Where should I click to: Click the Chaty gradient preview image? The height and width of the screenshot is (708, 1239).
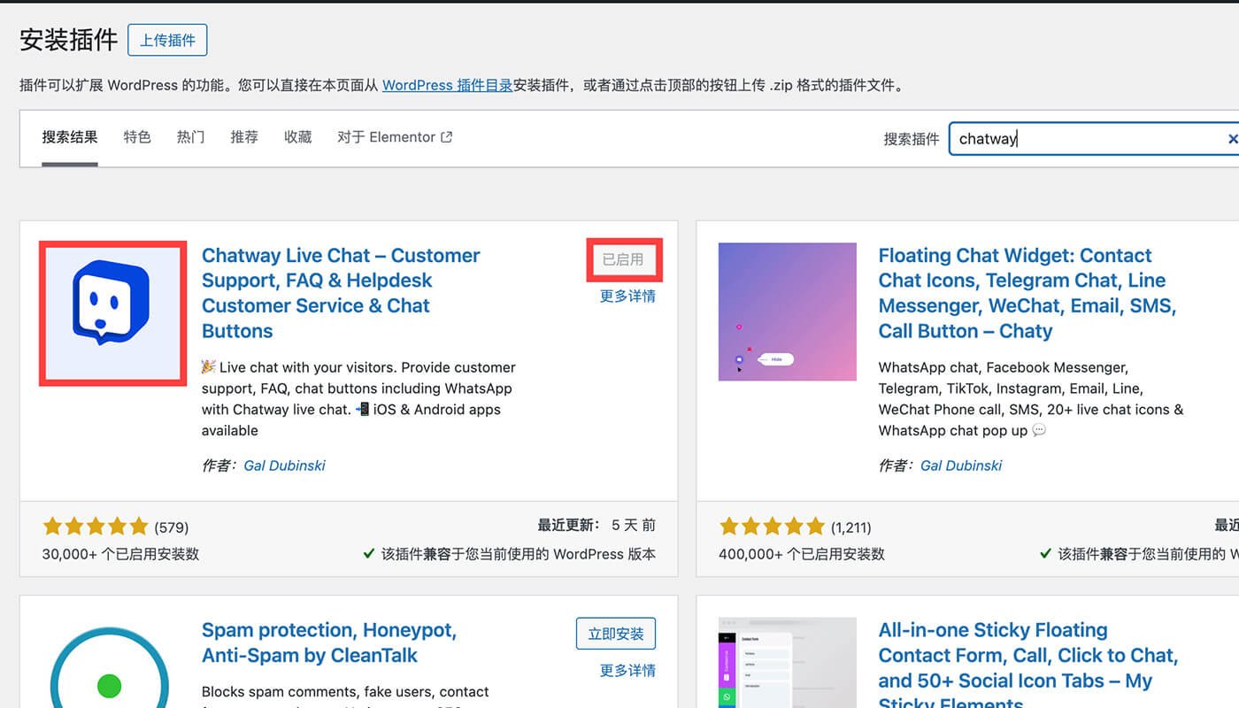click(x=787, y=312)
